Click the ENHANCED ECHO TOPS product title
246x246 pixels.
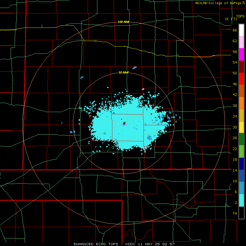point(96,244)
